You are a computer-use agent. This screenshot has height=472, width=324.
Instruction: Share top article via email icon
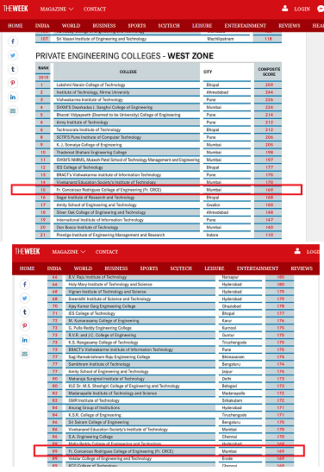[13, 110]
